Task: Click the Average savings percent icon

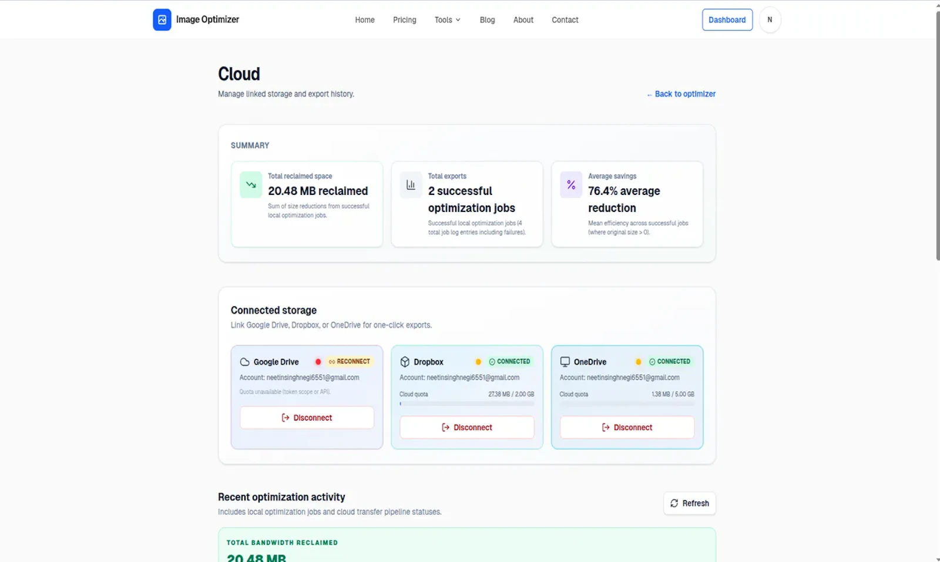Action: point(571,184)
